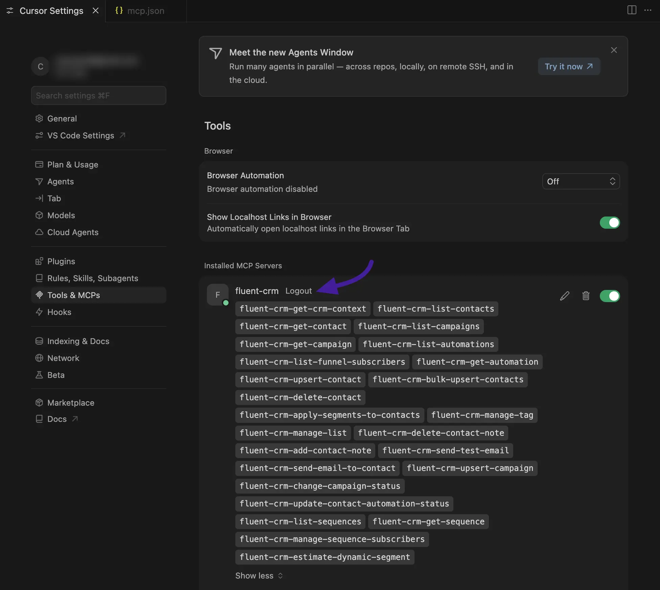Click fluent-crm-manage-sequence-subscribers chip

pos(332,539)
